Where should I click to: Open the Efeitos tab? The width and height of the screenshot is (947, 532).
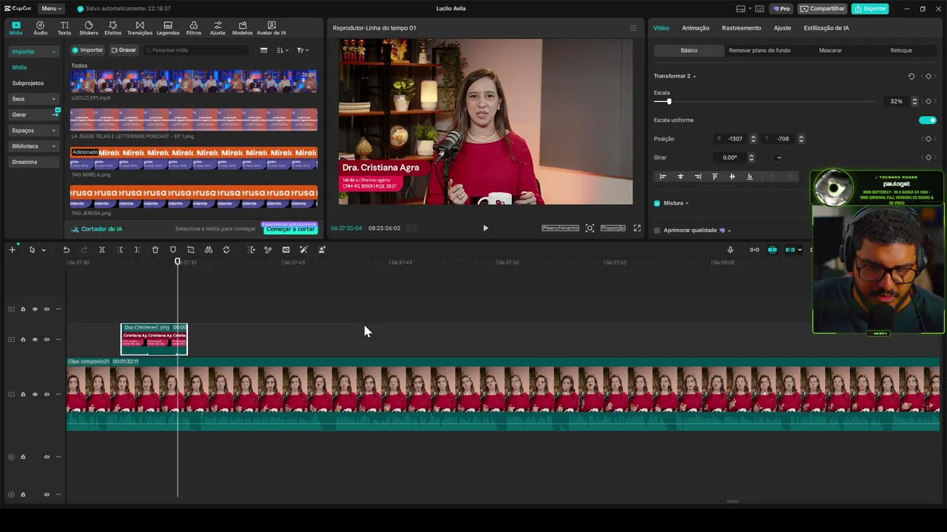pyautogui.click(x=112, y=28)
